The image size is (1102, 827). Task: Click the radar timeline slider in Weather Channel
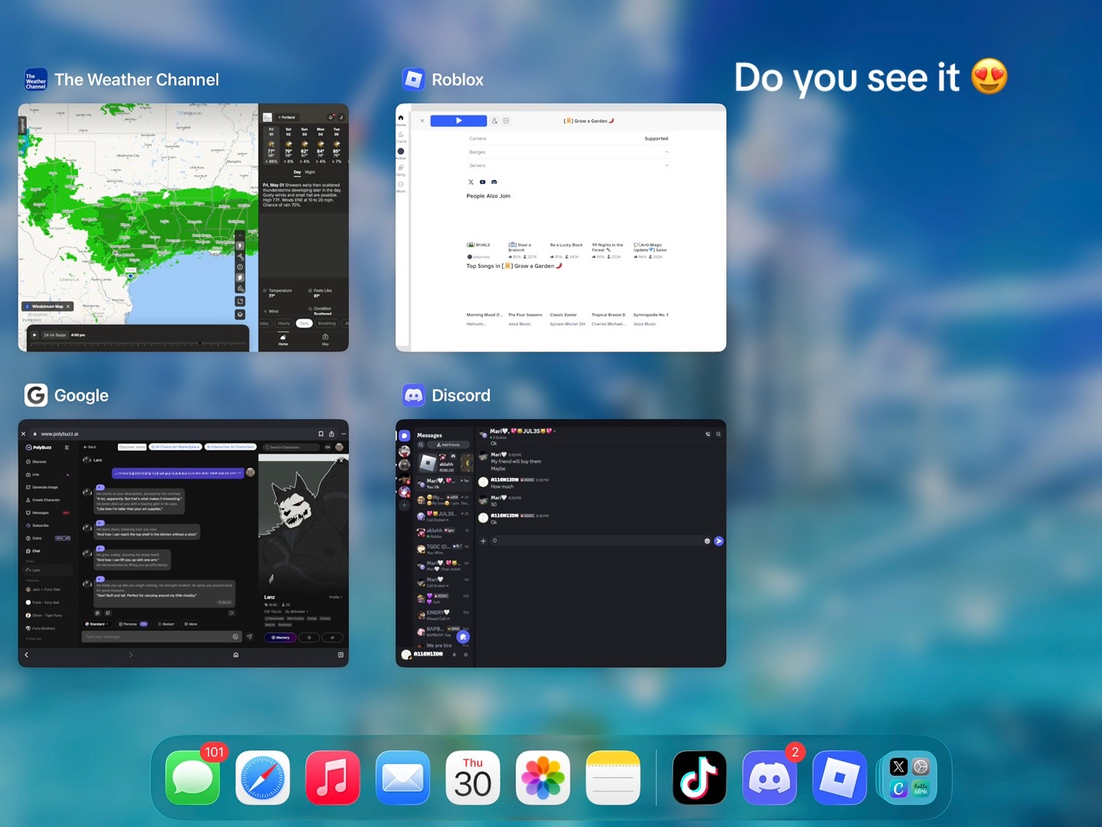tap(138, 344)
